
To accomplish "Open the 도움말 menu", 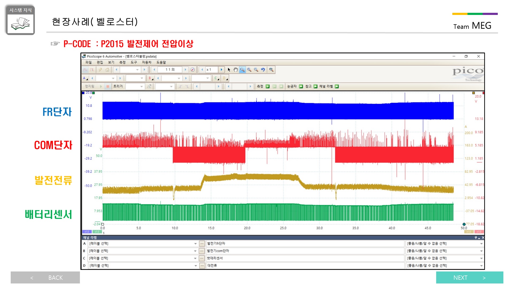I will [161, 62].
